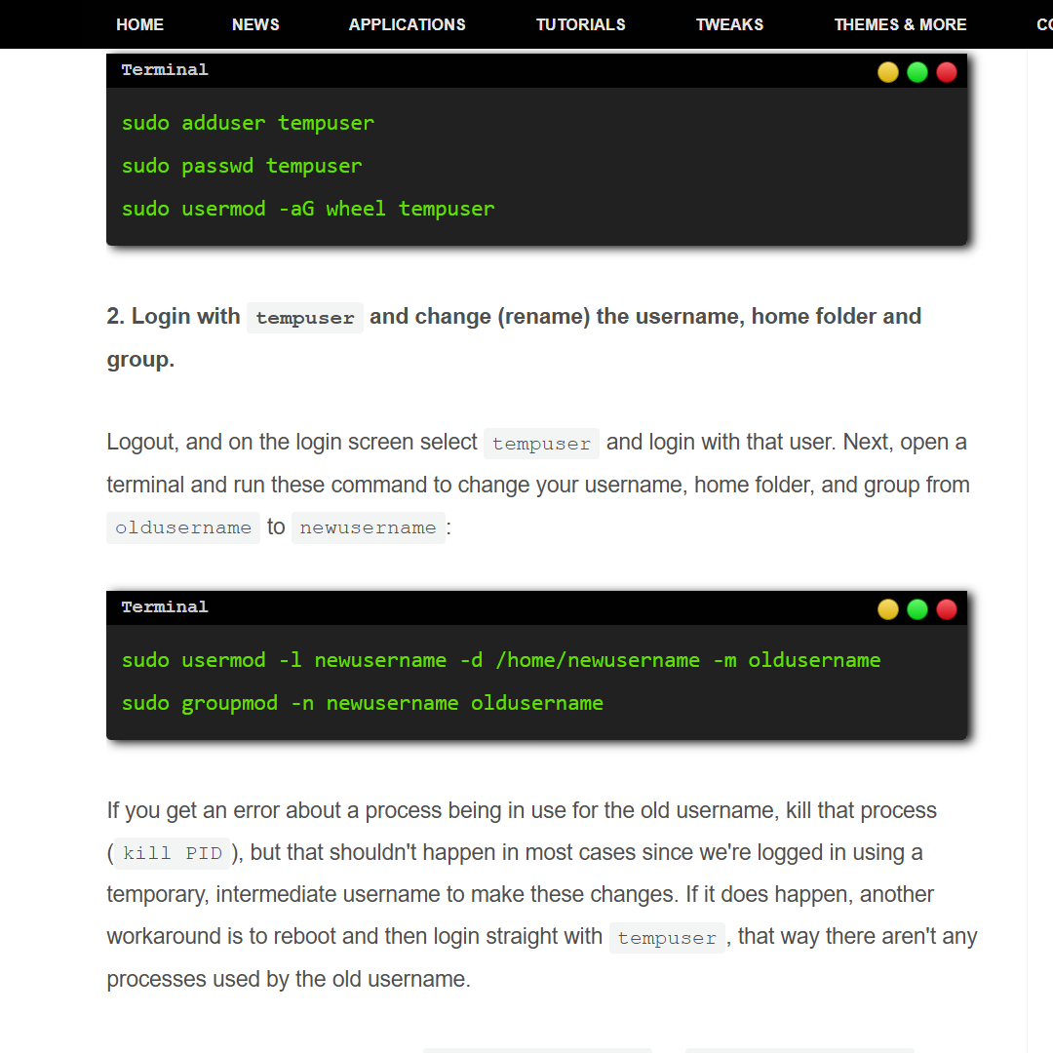Click the 'oldusername' inline code tag
The height and width of the screenshot is (1053, 1053).
[x=183, y=527]
